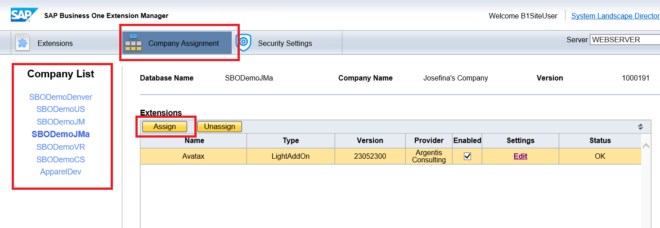This screenshot has width=660, height=228.
Task: Click SAP Business One Extension Manager title
Action: click(x=106, y=16)
